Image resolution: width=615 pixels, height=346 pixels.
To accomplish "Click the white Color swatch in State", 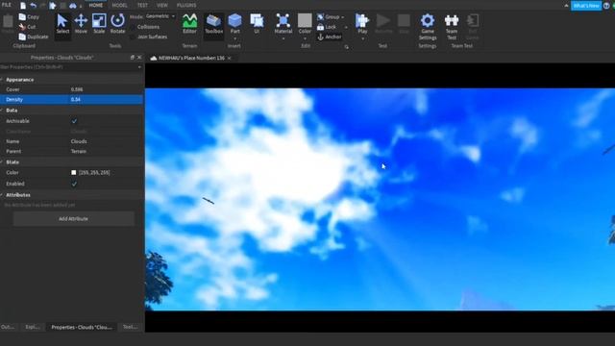I will 74,173.
